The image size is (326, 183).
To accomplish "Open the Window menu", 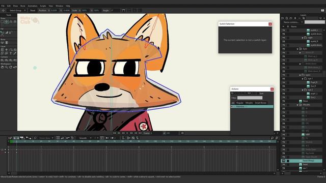I will click(x=59, y=6).
